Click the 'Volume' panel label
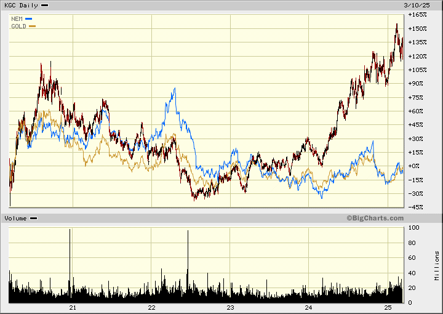The height and width of the screenshot is (314, 443). point(15,219)
